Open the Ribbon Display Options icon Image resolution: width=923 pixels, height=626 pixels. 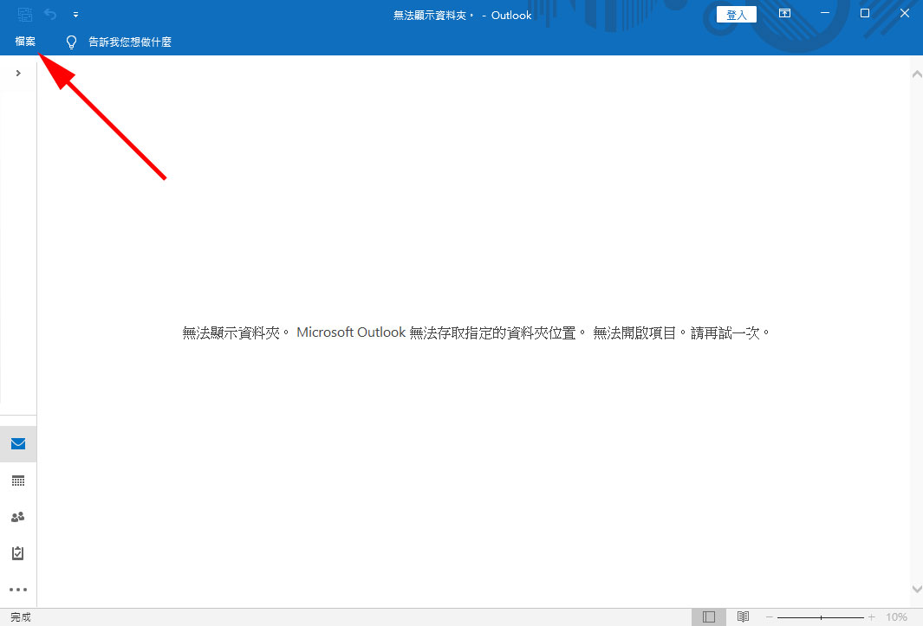coord(784,13)
